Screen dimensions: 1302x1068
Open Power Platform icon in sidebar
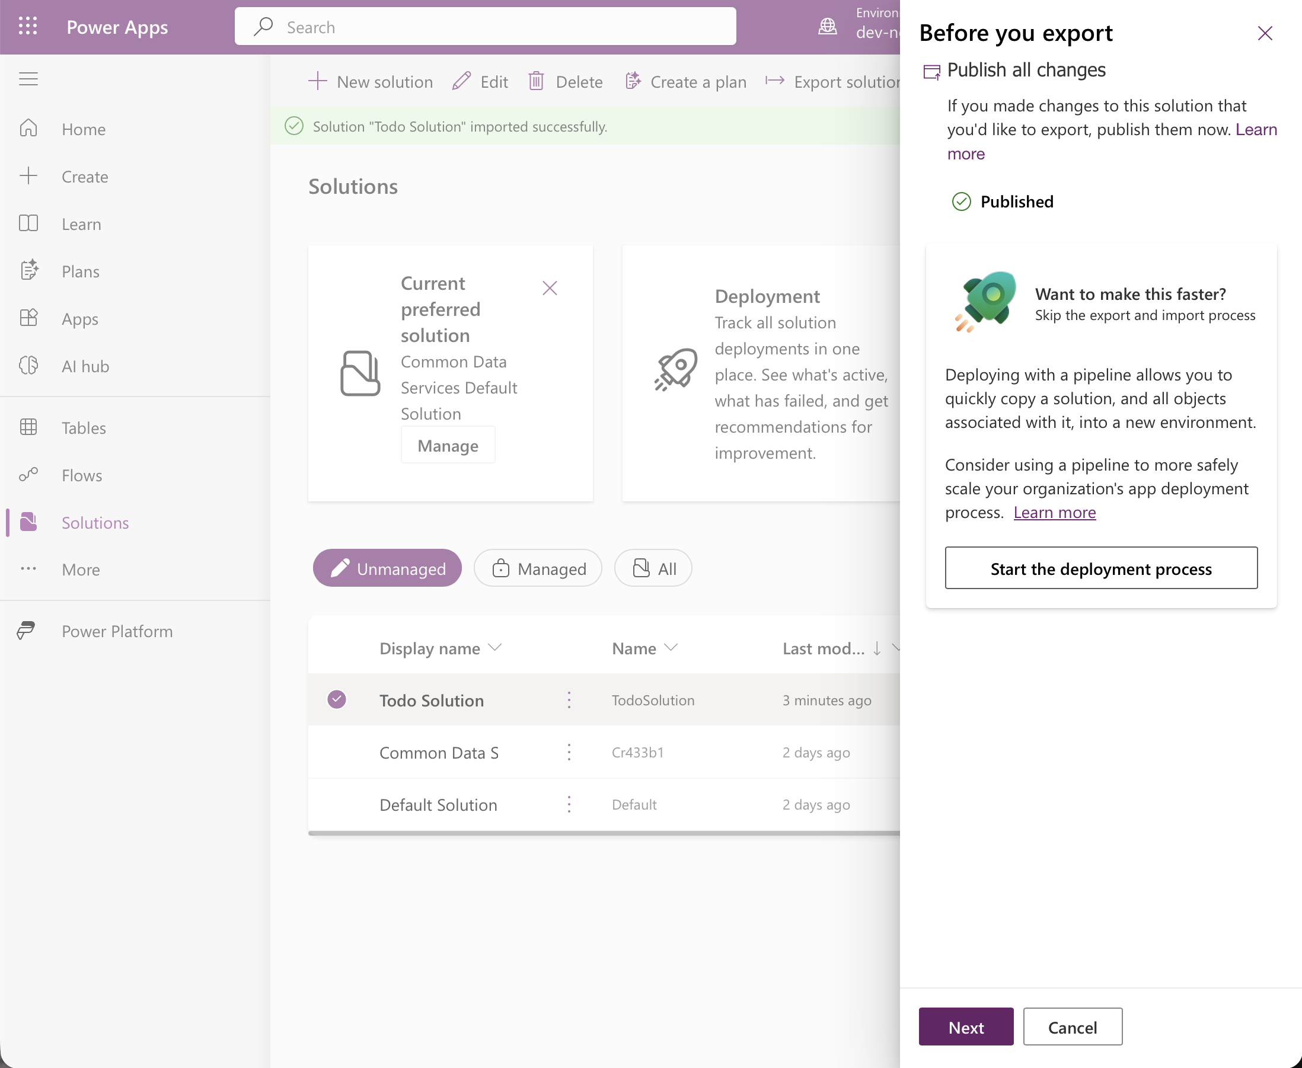[x=27, y=631]
